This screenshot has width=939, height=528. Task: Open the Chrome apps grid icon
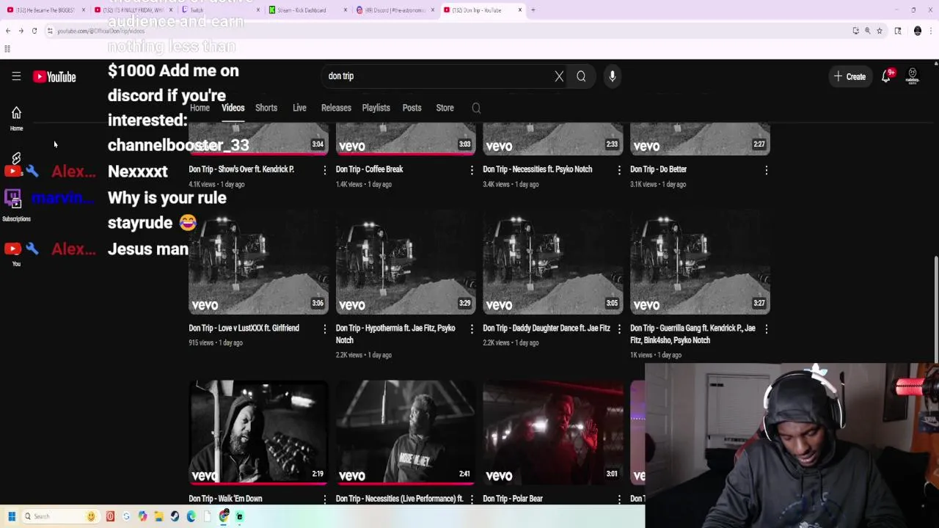(x=7, y=49)
